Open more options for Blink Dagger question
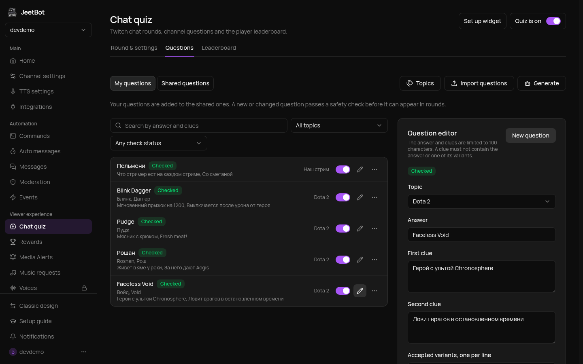 [374, 197]
